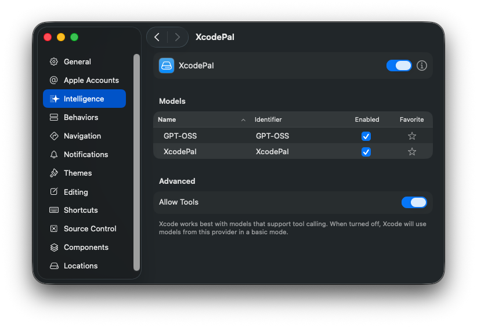Click the Shortcuts keyboard icon
The height and width of the screenshot is (327, 477).
click(54, 210)
